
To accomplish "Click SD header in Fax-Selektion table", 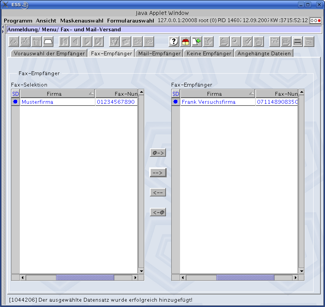I will pos(15,94).
